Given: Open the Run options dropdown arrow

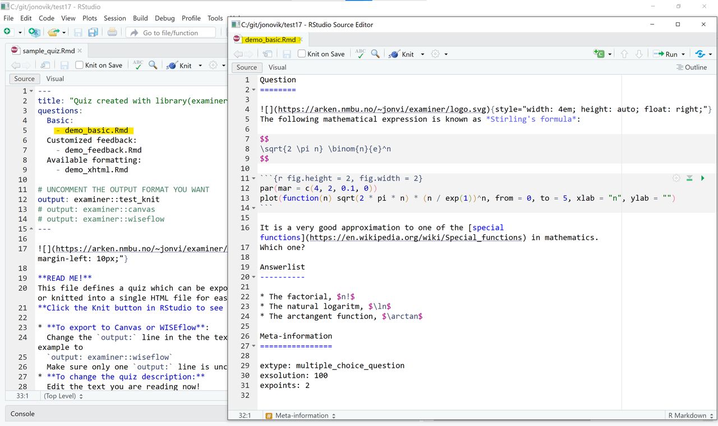Looking at the screenshot, I should 683,54.
